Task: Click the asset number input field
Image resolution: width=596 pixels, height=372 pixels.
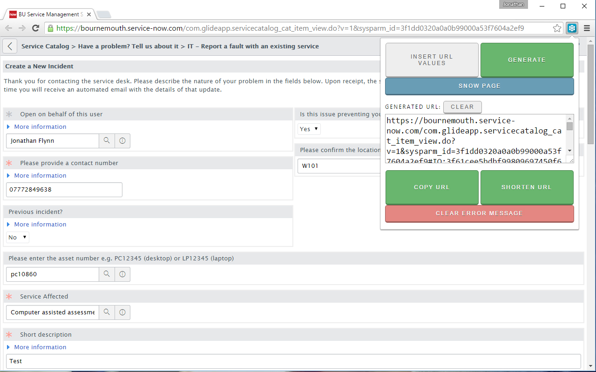Action: pyautogui.click(x=53, y=274)
